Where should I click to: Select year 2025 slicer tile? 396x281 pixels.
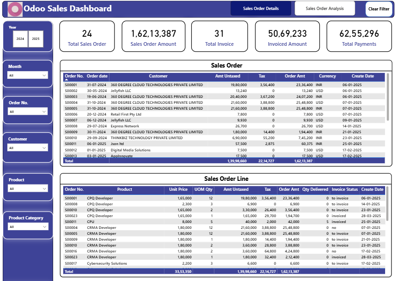pyautogui.click(x=35, y=39)
